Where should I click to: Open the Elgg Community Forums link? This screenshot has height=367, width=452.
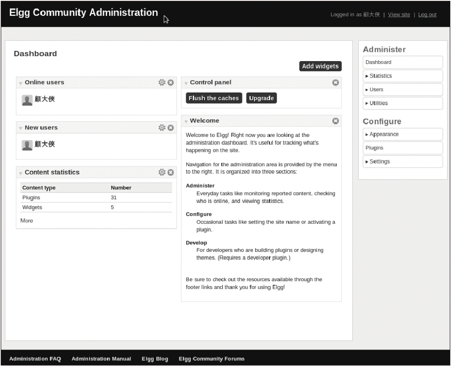point(212,359)
